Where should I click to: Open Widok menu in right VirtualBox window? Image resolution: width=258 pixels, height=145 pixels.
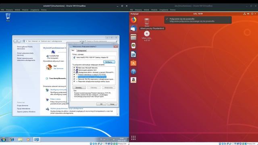point(146,10)
